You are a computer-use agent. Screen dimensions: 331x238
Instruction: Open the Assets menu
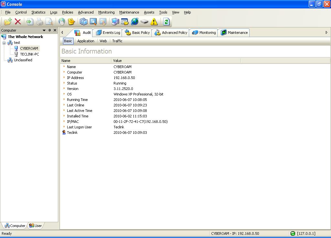[x=149, y=12]
